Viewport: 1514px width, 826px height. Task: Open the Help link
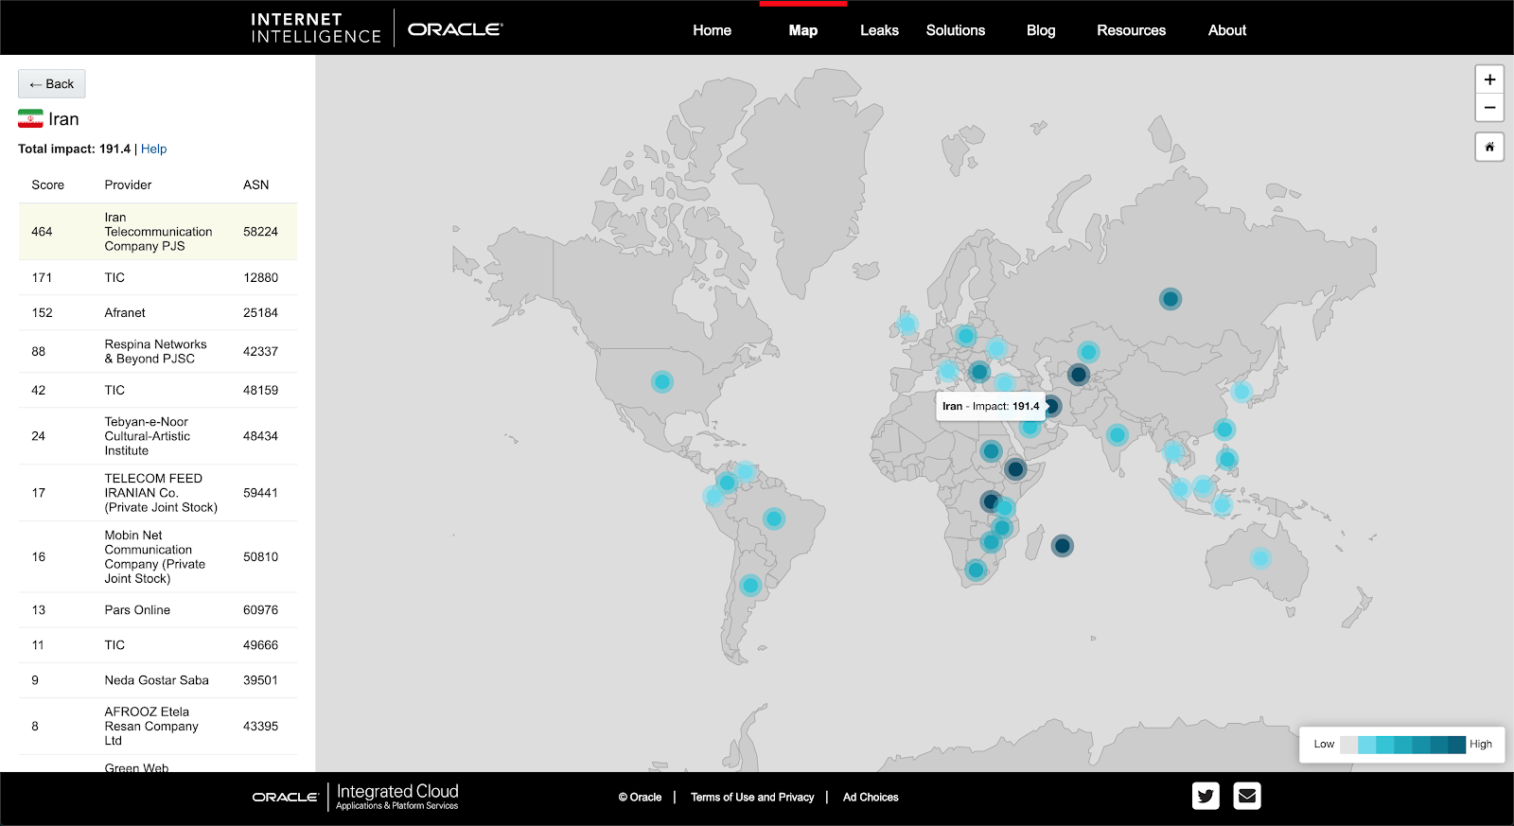(153, 149)
